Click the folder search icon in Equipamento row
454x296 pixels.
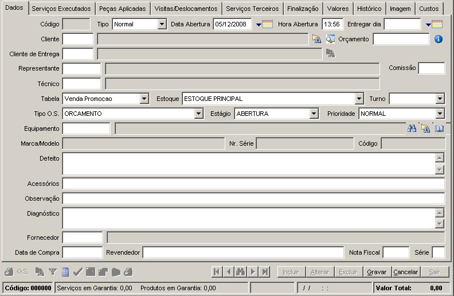tap(425, 128)
